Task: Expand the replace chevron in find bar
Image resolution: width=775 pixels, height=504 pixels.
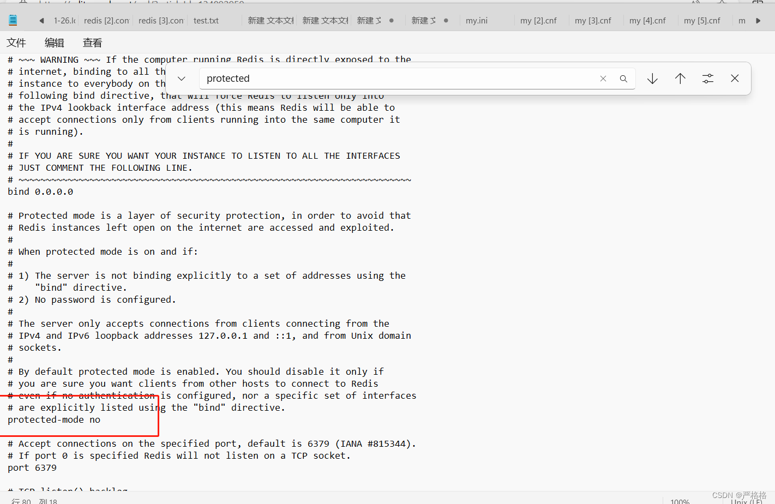Action: [182, 79]
